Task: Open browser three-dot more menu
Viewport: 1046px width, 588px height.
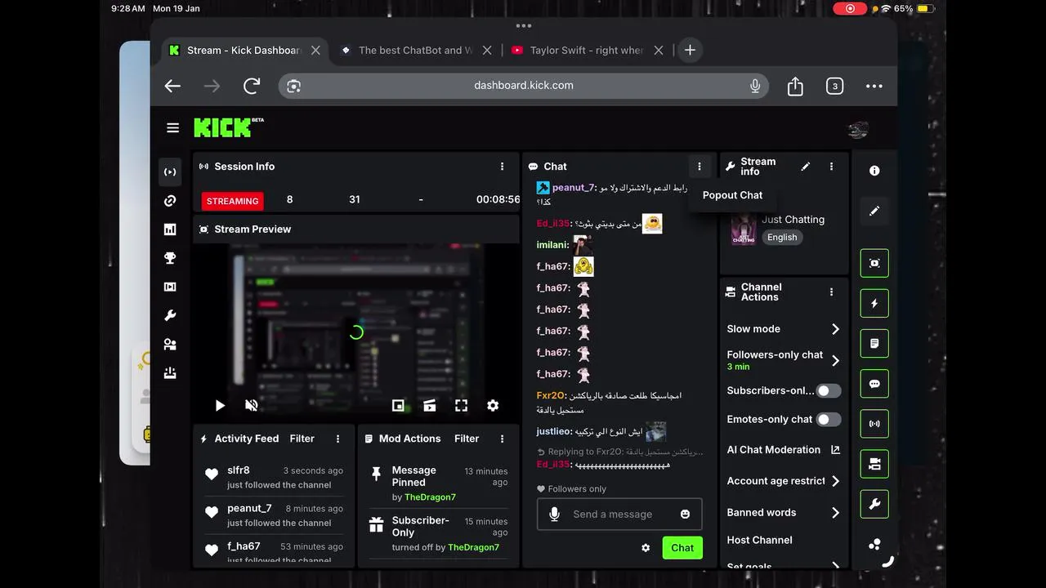Action: coord(874,86)
